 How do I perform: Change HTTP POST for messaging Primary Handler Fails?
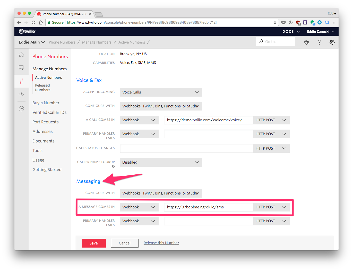pyautogui.click(x=271, y=221)
